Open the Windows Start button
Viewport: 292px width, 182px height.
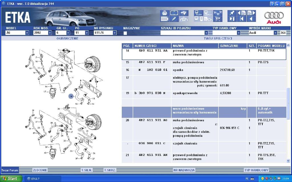[11, 179]
